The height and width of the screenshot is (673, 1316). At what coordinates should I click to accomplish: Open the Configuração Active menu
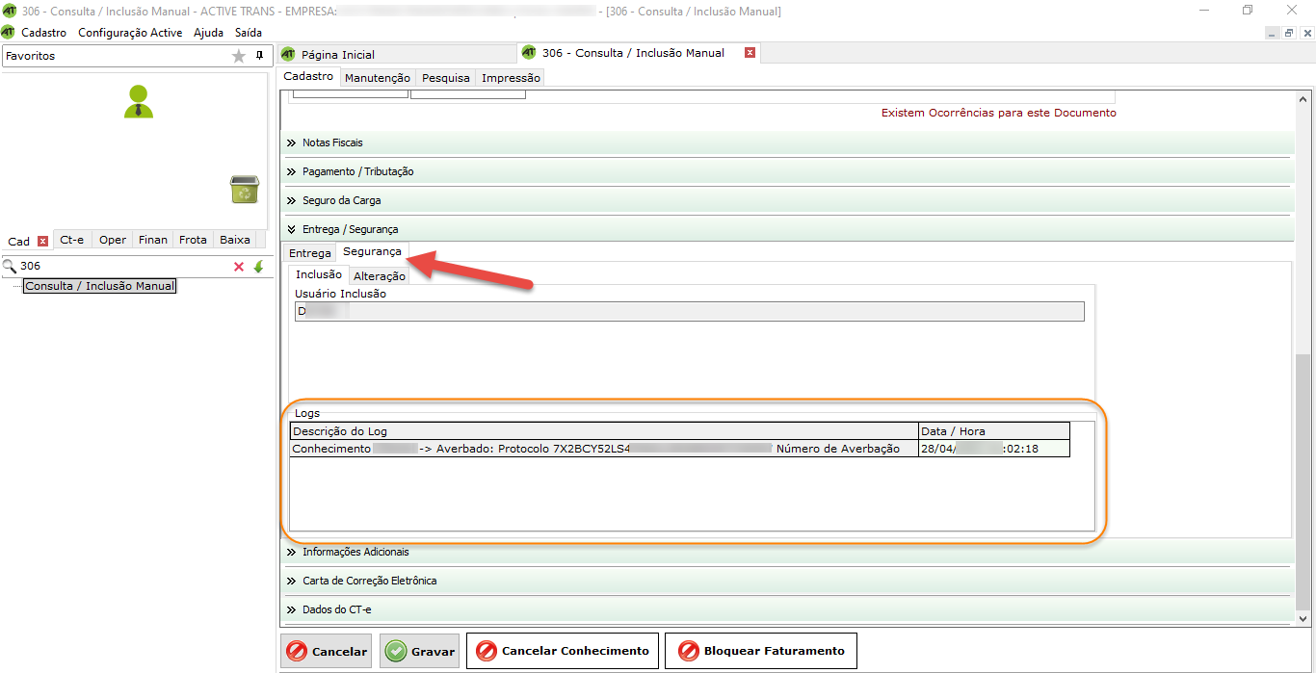coord(130,32)
